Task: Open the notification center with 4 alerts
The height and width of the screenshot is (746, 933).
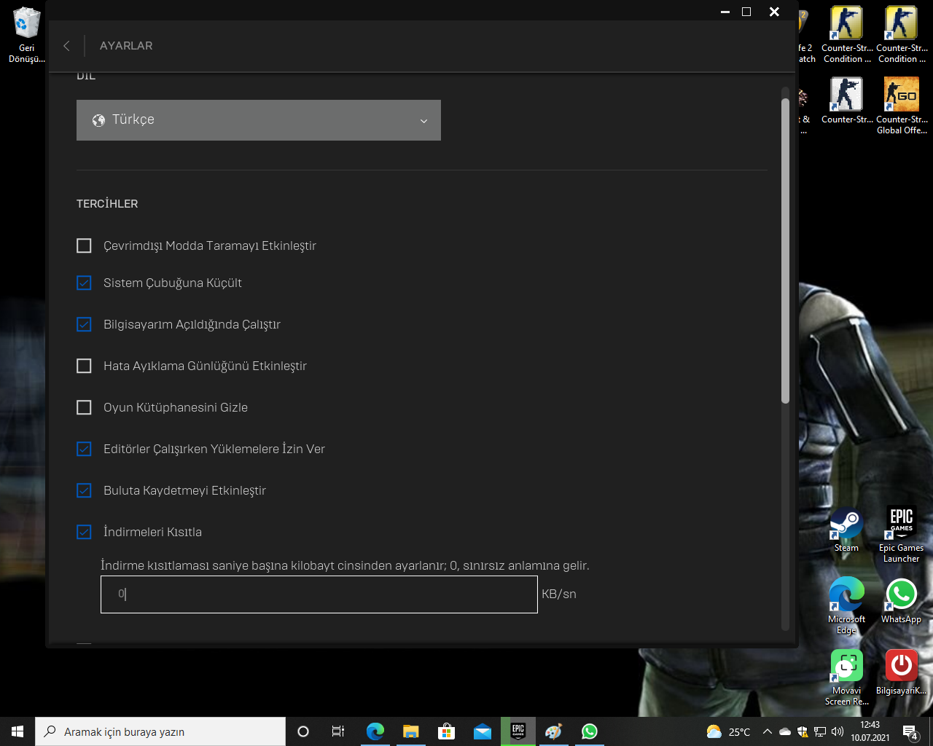Action: (910, 731)
